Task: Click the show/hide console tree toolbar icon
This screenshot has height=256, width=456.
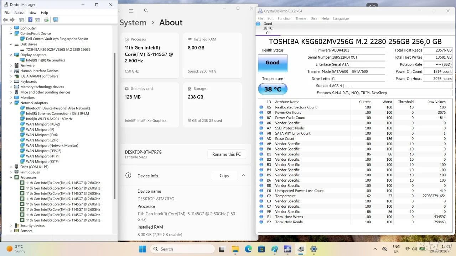Action: pyautogui.click(x=21, y=20)
